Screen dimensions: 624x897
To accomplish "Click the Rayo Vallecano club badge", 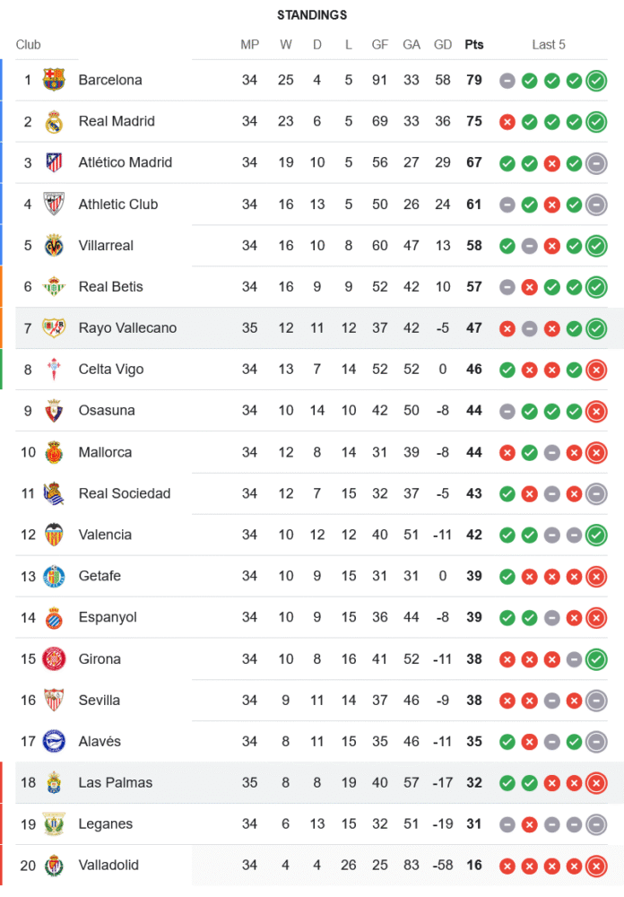I will [54, 327].
